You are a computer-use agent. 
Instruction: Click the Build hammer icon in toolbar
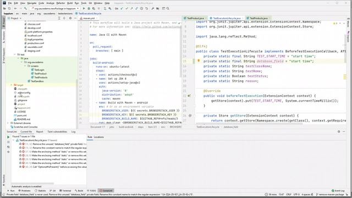[25, 9]
